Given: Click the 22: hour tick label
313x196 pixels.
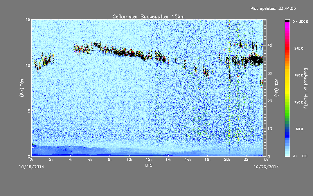Looking at the screenshot, I should (x=246, y=160).
